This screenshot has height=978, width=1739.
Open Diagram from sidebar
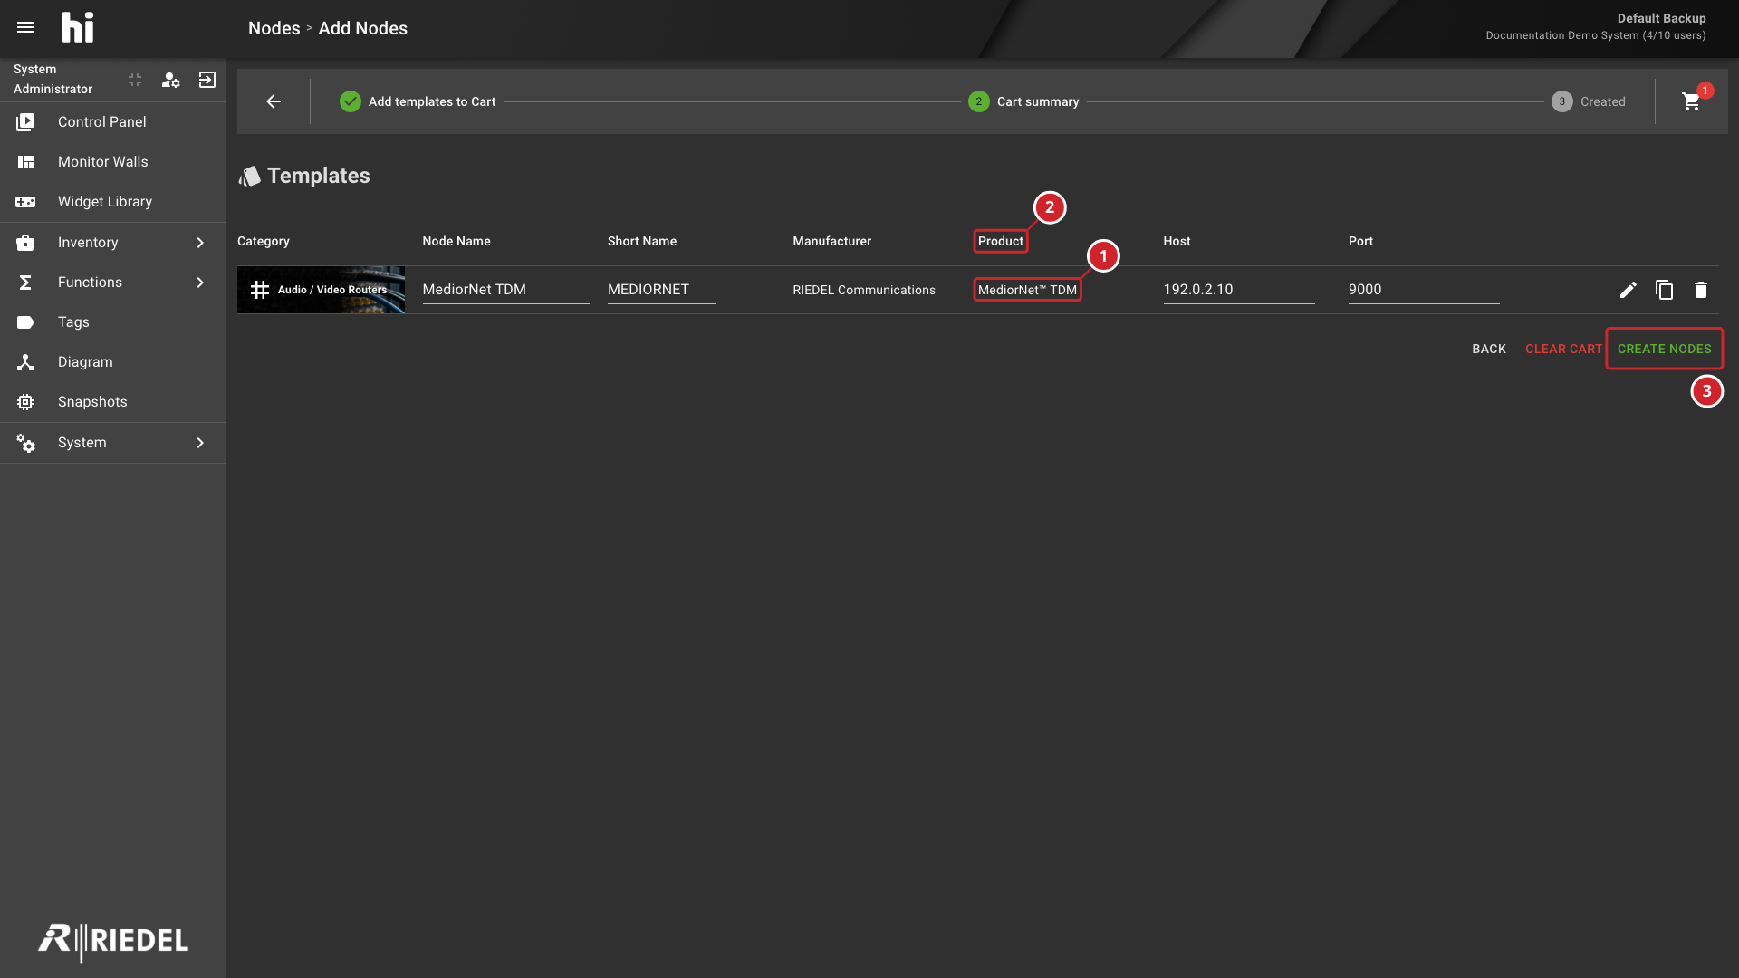[x=113, y=362]
